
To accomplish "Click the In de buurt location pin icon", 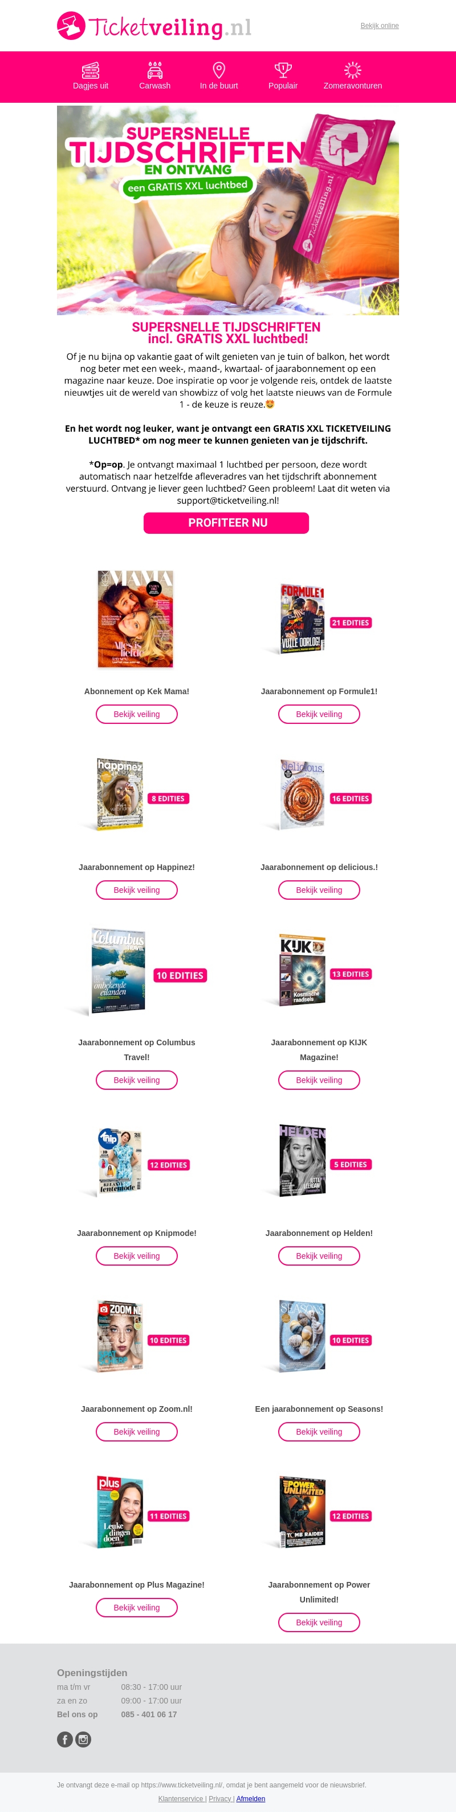I will pos(218,70).
